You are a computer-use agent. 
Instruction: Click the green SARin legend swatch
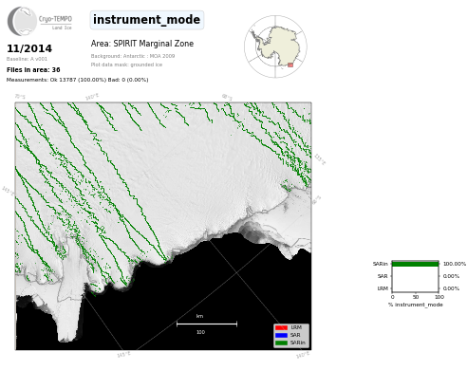pos(281,343)
